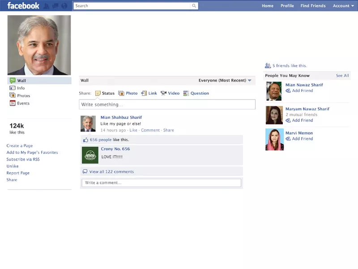Click Marvi Memon suggestion photo

[x=274, y=139]
